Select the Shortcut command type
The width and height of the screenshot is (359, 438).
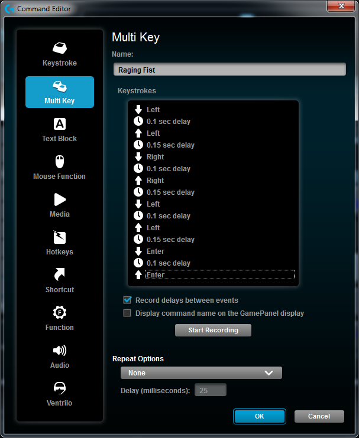pyautogui.click(x=60, y=280)
